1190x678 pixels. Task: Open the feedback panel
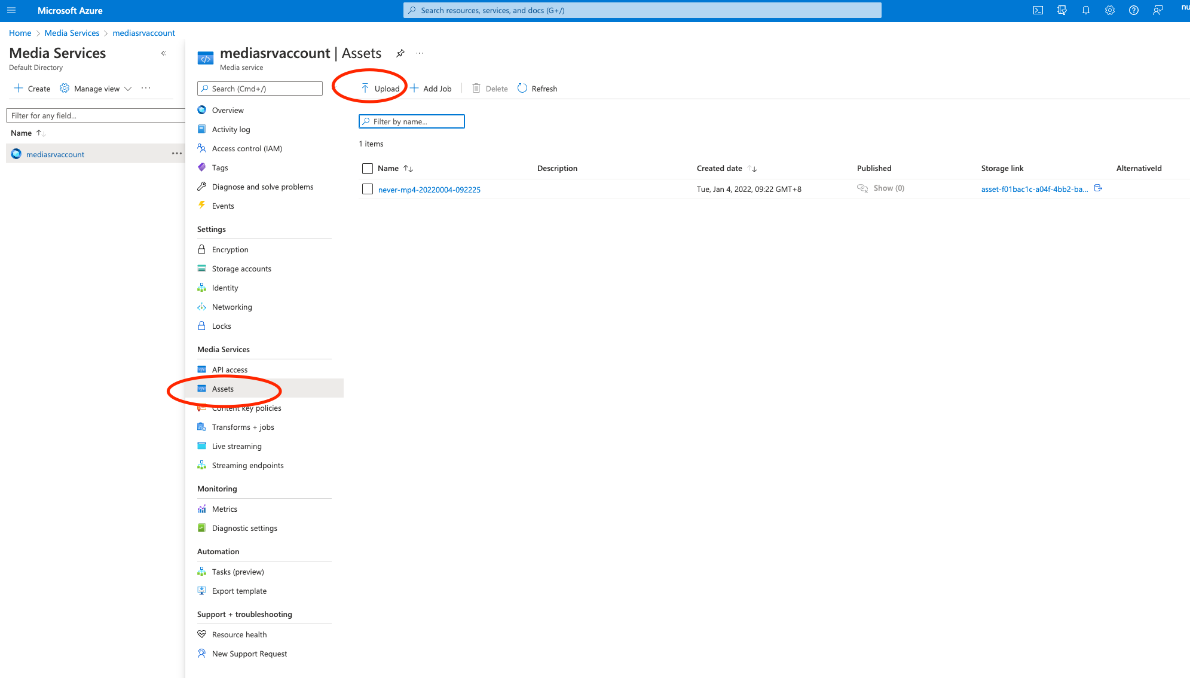[1158, 10]
